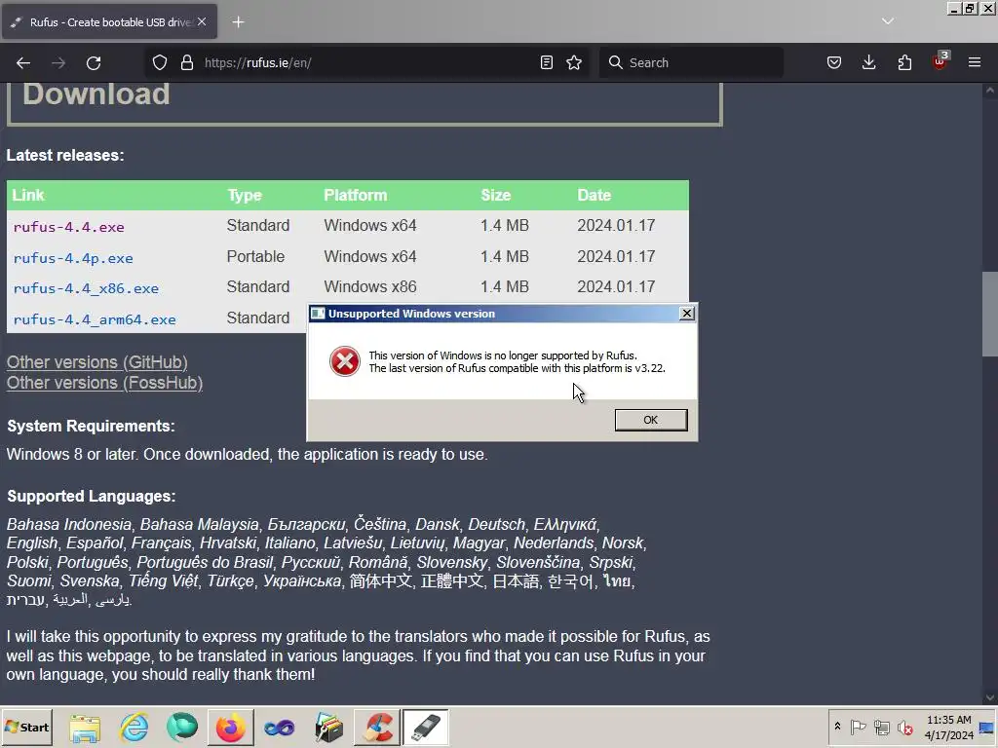Launch Internet Explorer from taskbar

pyautogui.click(x=134, y=728)
